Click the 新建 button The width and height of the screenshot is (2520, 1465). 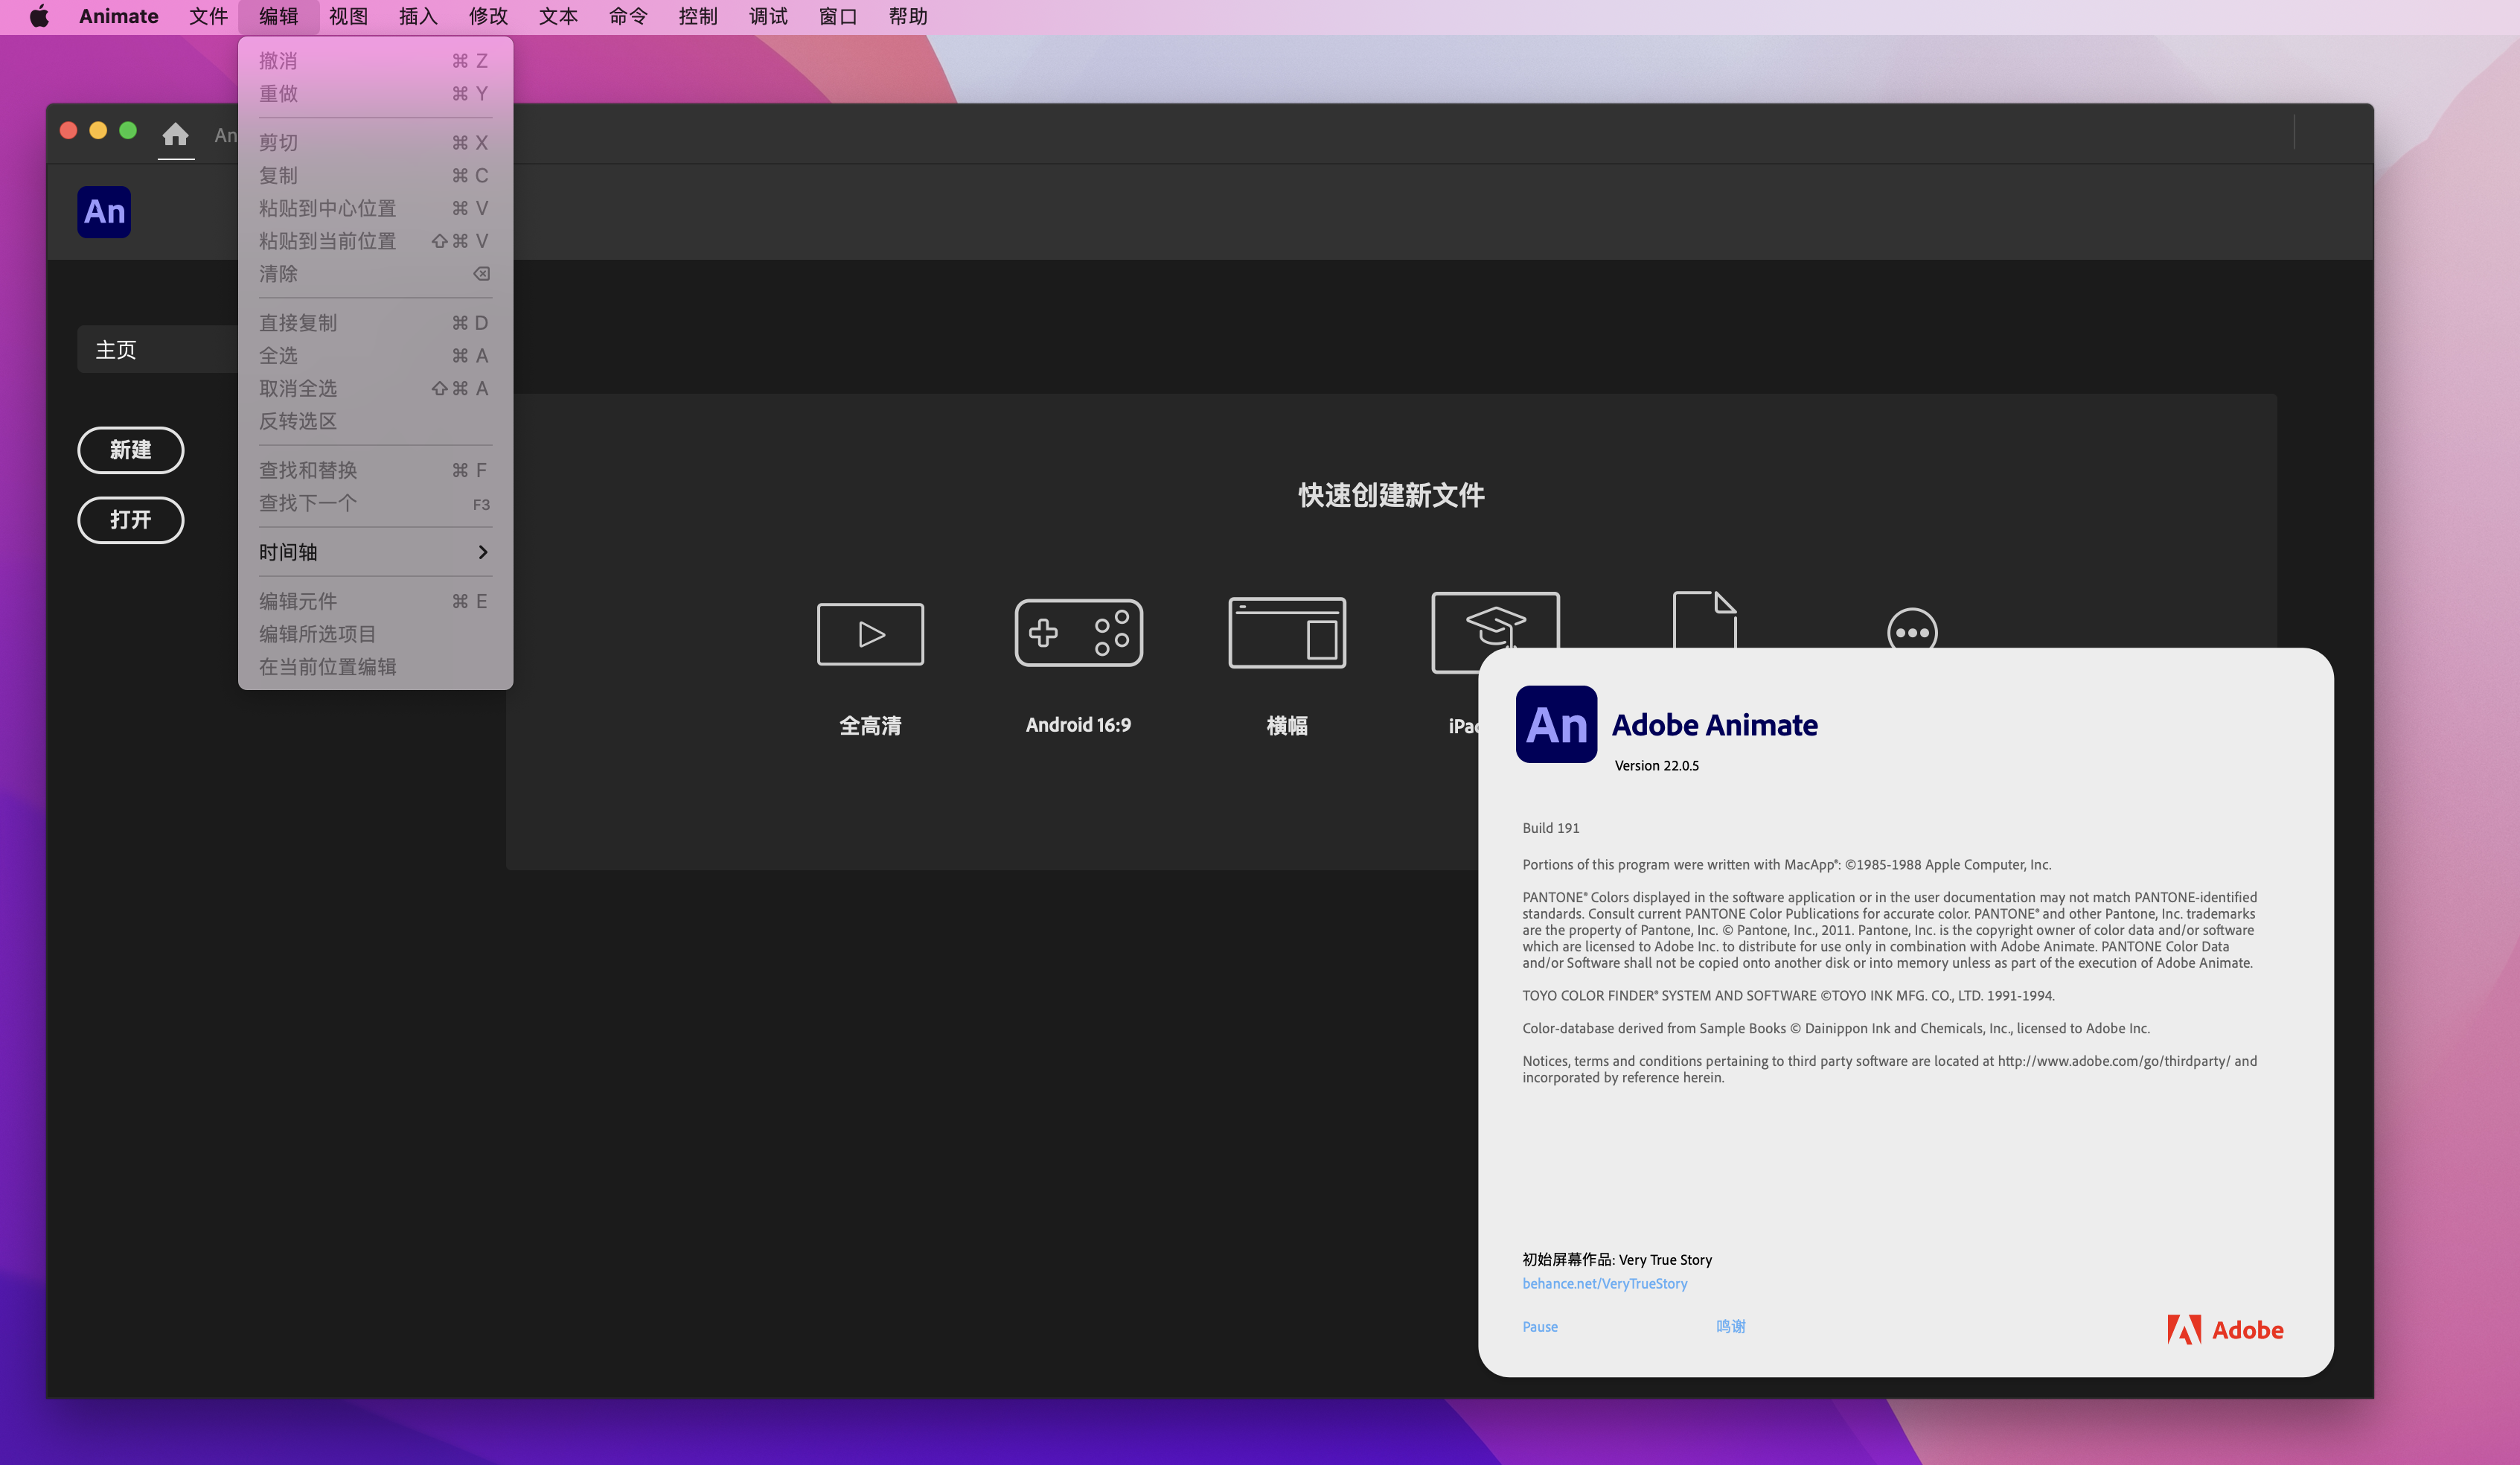(131, 450)
